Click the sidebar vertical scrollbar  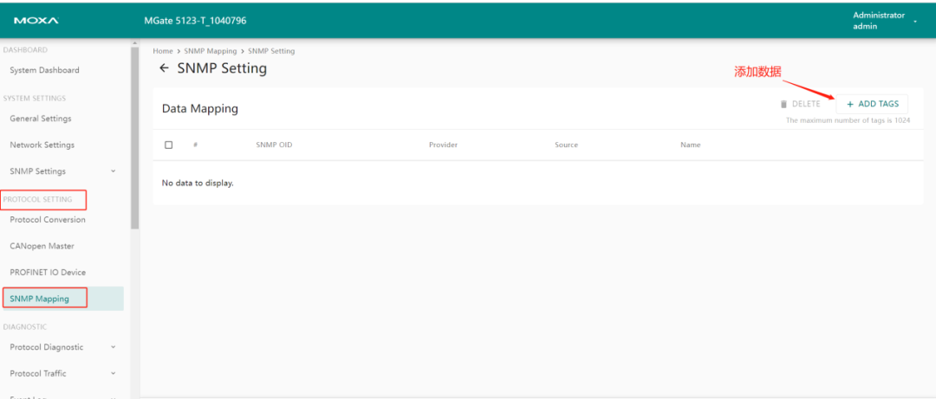134,138
